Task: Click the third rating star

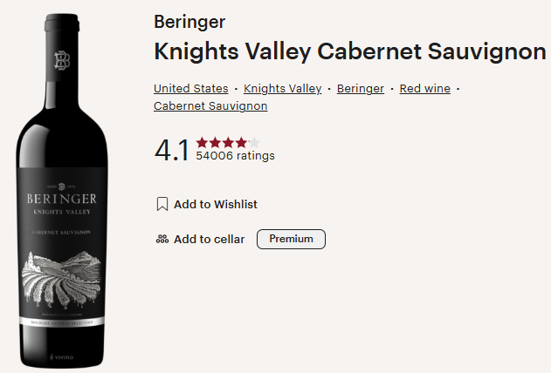Action: (228, 142)
